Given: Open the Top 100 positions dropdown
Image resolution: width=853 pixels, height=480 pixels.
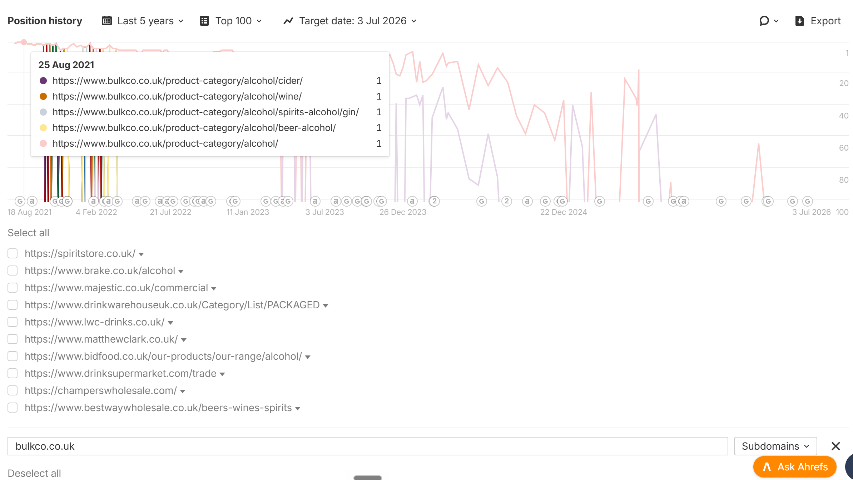Looking at the screenshot, I should tap(231, 21).
